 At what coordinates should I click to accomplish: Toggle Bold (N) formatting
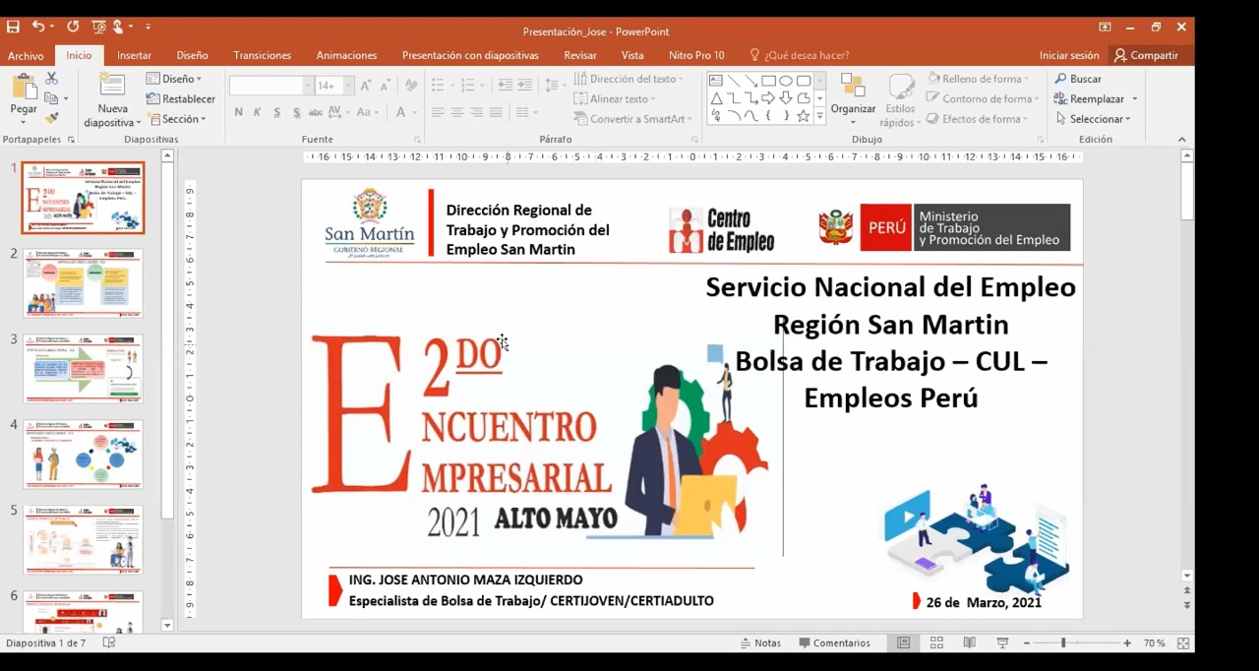click(238, 112)
